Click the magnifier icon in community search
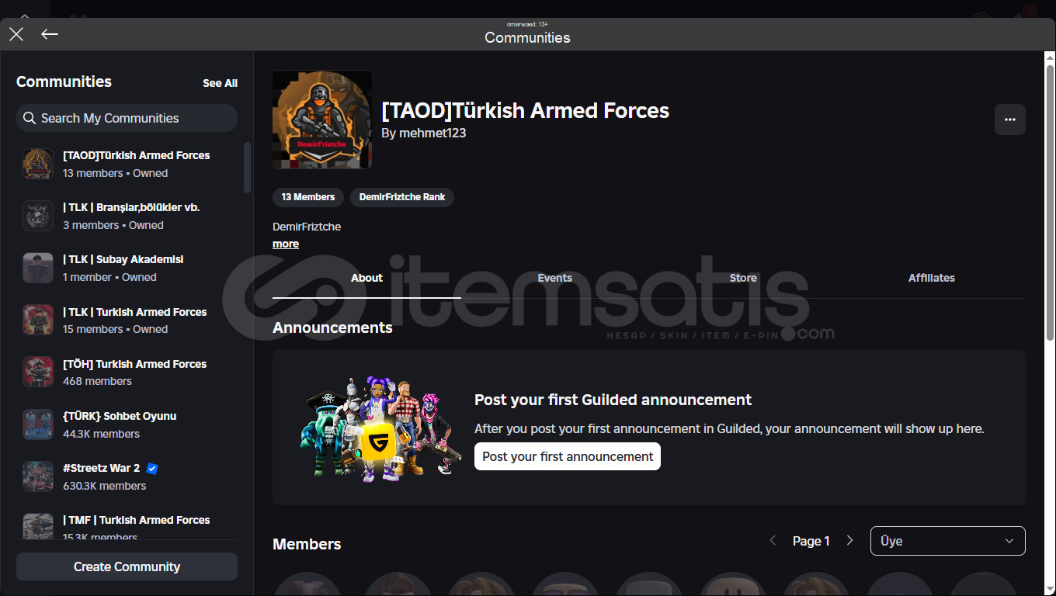The width and height of the screenshot is (1056, 596). pos(30,118)
